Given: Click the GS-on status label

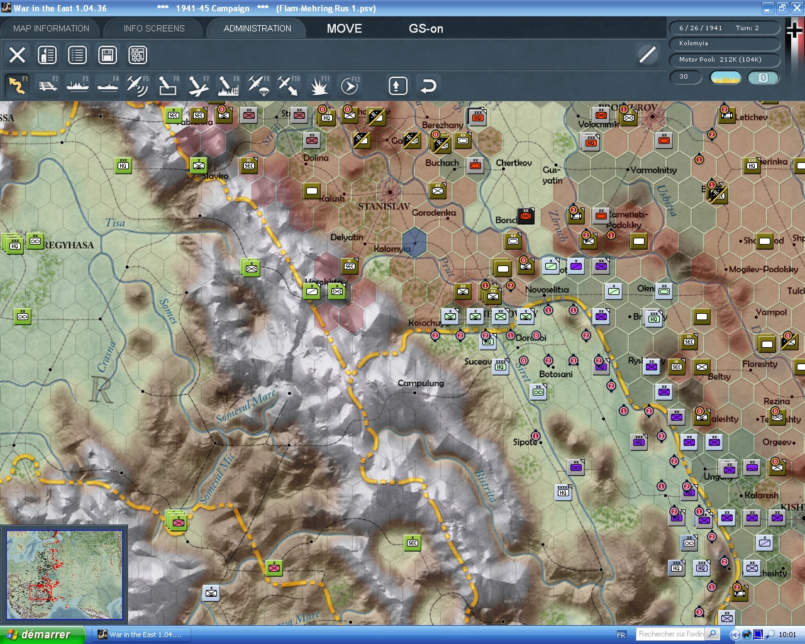Looking at the screenshot, I should pyautogui.click(x=426, y=28).
